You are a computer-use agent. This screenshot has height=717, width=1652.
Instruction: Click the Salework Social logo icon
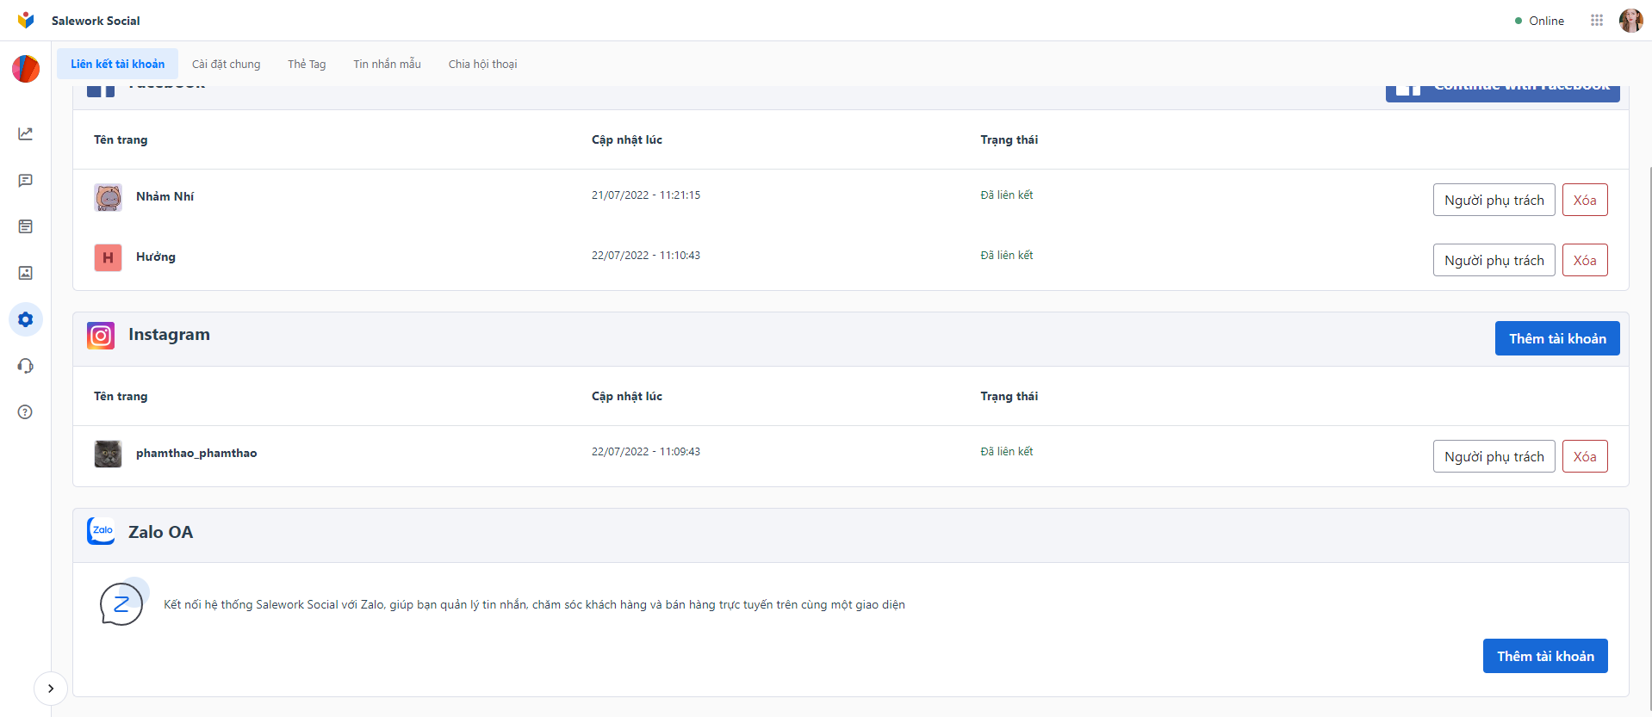coord(26,20)
